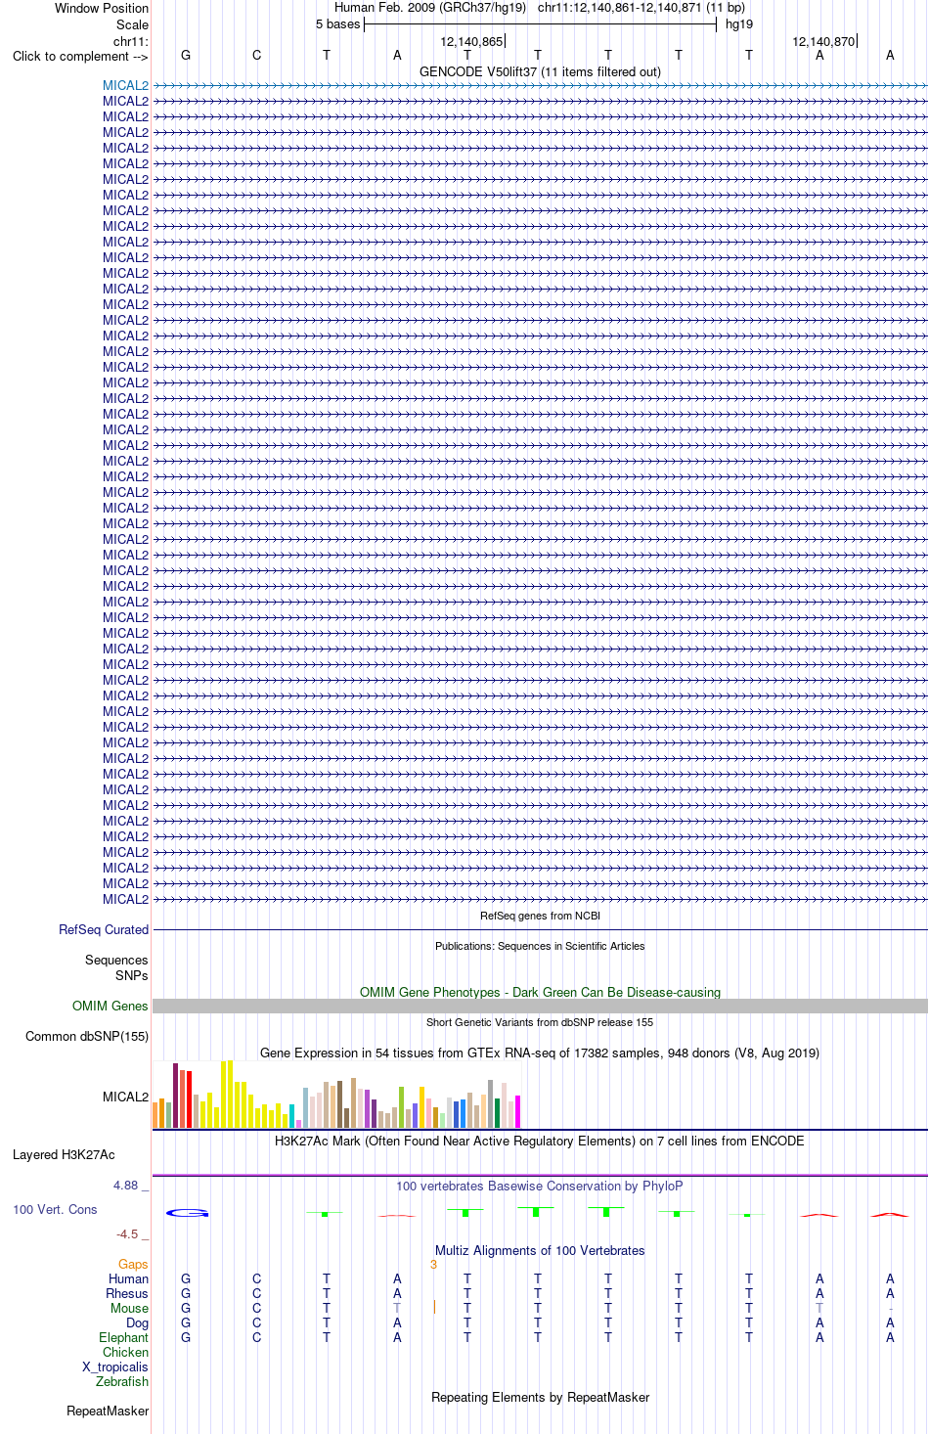The height and width of the screenshot is (1434, 929).
Task: Click base G in the Elephant alignment row
Action: coord(186,1337)
